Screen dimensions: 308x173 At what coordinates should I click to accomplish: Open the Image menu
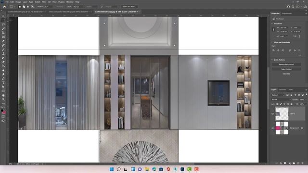[x=18, y=2]
